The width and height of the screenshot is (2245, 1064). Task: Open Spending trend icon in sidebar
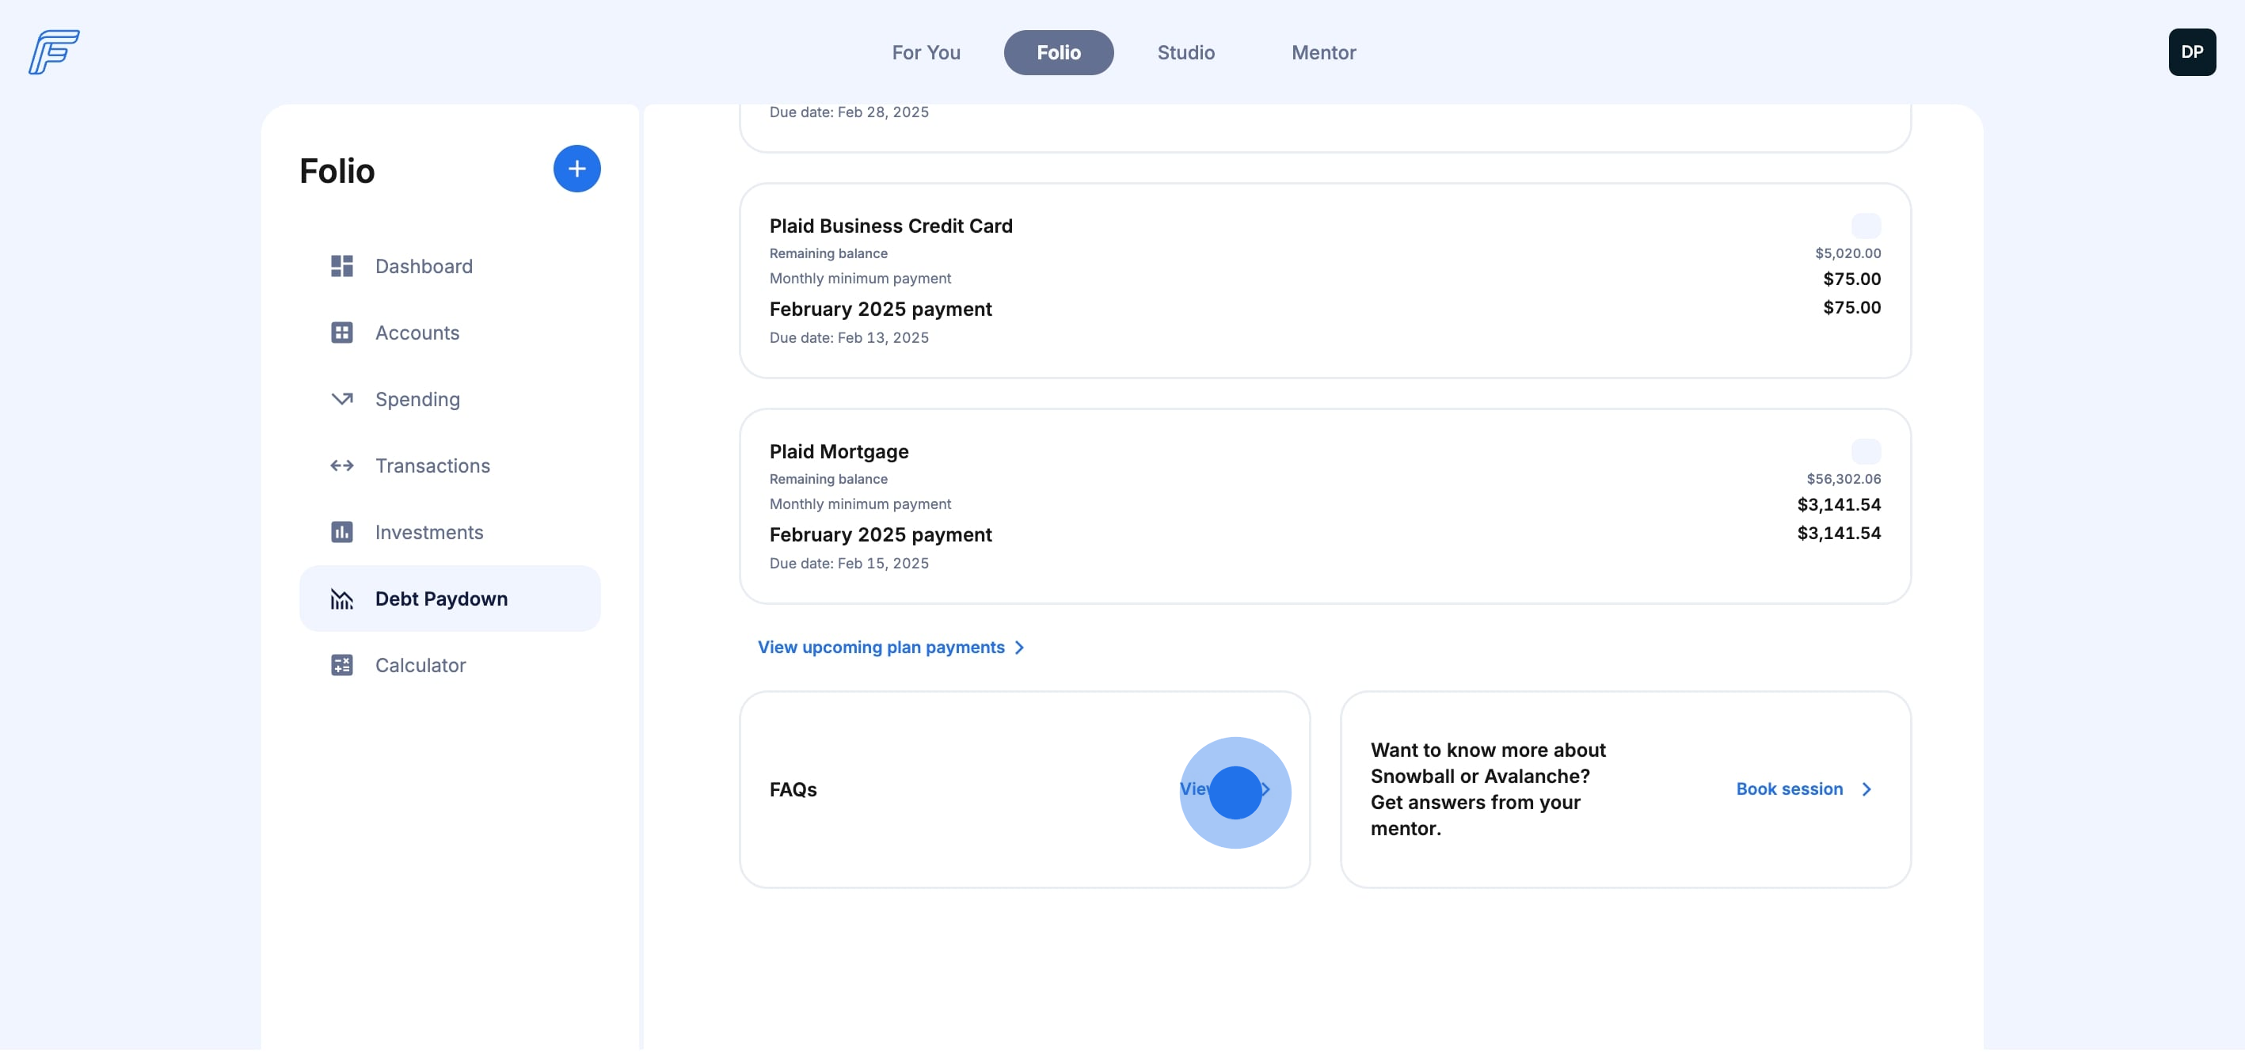pos(341,399)
